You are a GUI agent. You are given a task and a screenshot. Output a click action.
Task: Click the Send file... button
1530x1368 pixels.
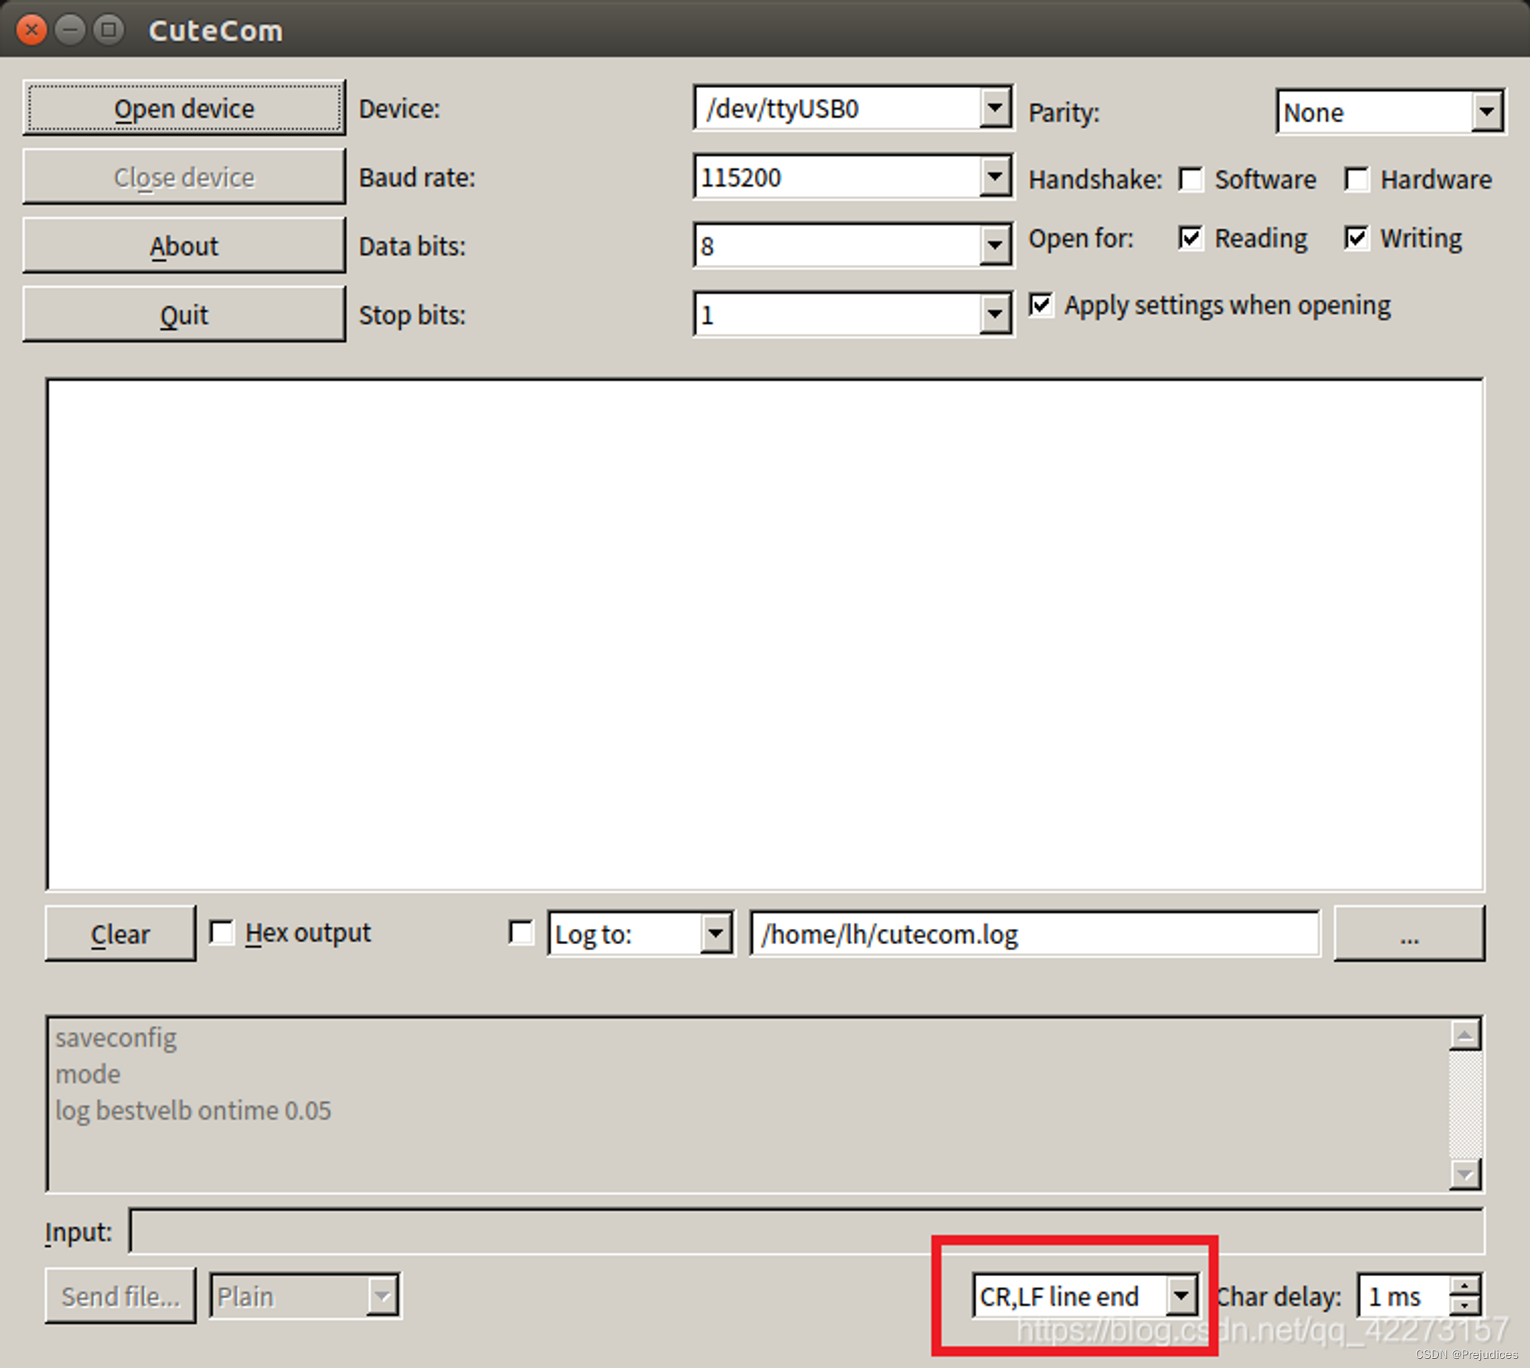click(120, 1296)
